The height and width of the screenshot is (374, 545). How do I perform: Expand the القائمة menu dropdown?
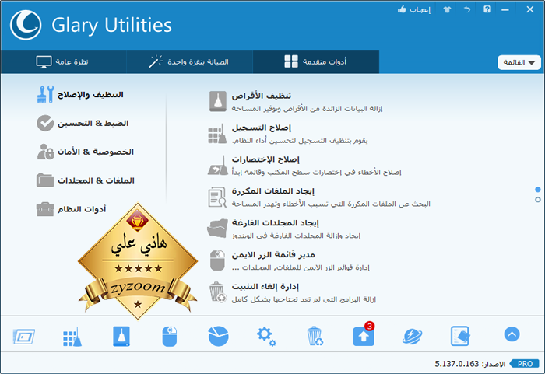tap(519, 62)
